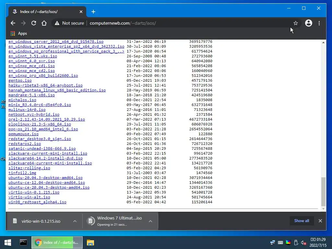Bookmark this page with the star
The image size is (332, 249).
[296, 23]
